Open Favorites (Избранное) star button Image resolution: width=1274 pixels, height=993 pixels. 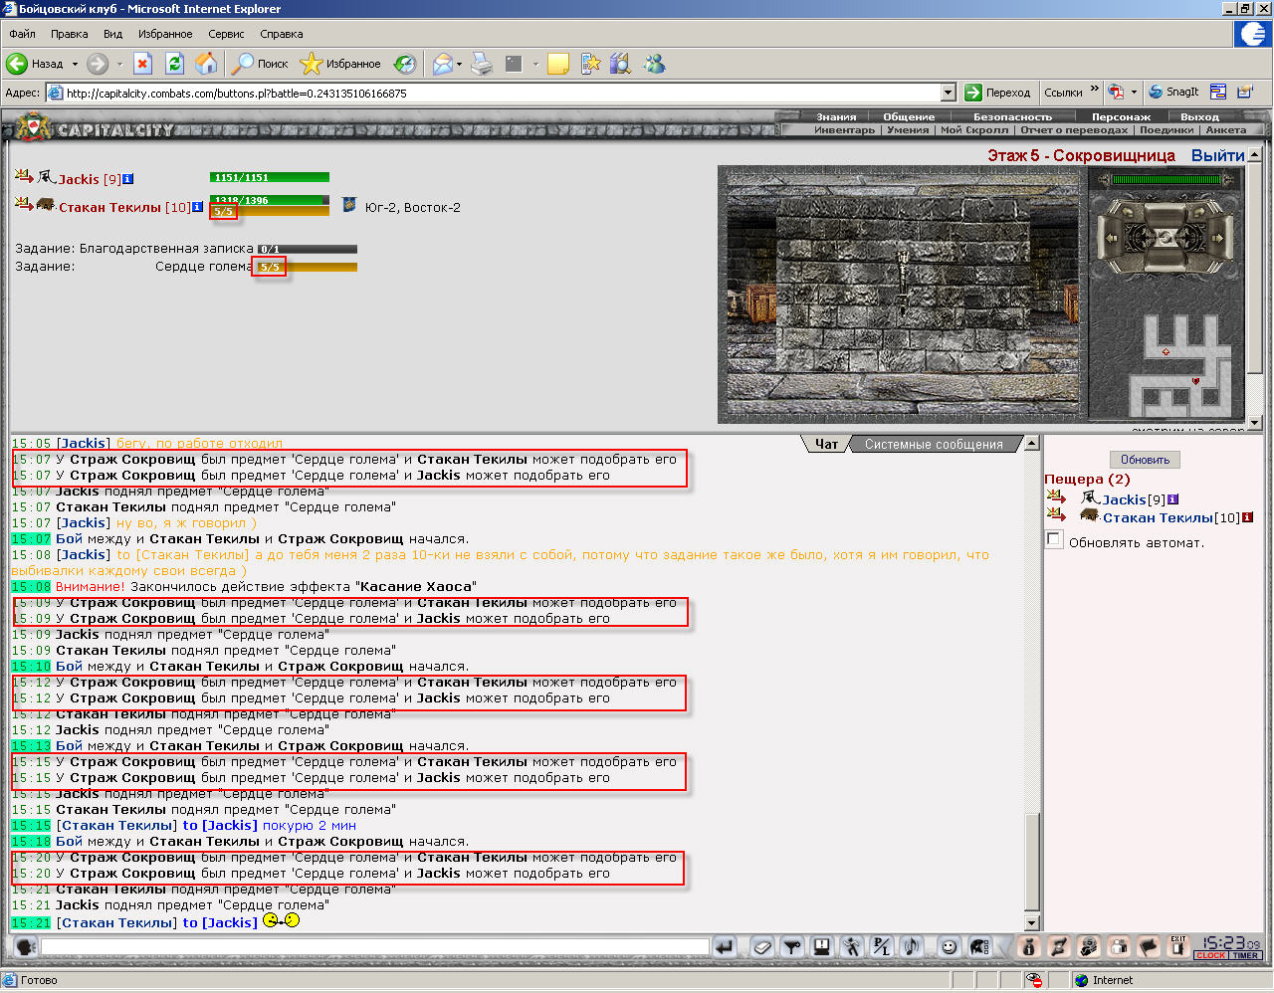pos(340,64)
